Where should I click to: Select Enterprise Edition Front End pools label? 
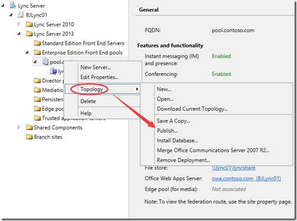(x=82, y=52)
